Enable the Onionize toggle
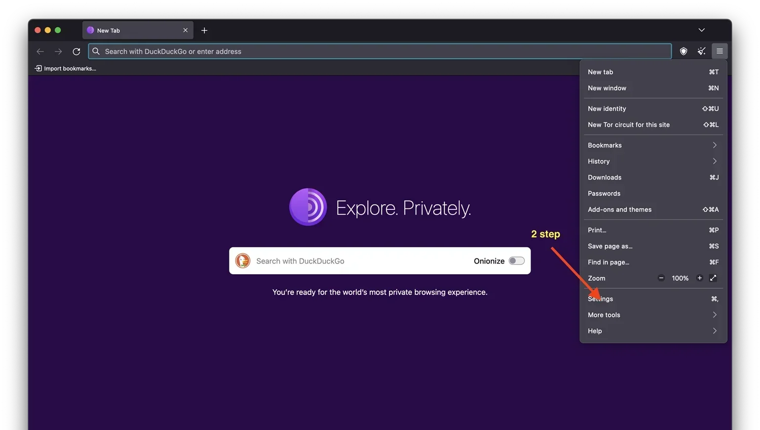Viewport: 760px width, 430px height. coord(516,261)
